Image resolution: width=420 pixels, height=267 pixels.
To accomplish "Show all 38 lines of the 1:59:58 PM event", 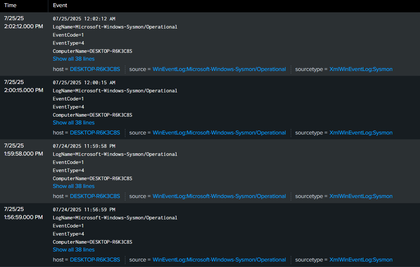I will click(x=74, y=186).
